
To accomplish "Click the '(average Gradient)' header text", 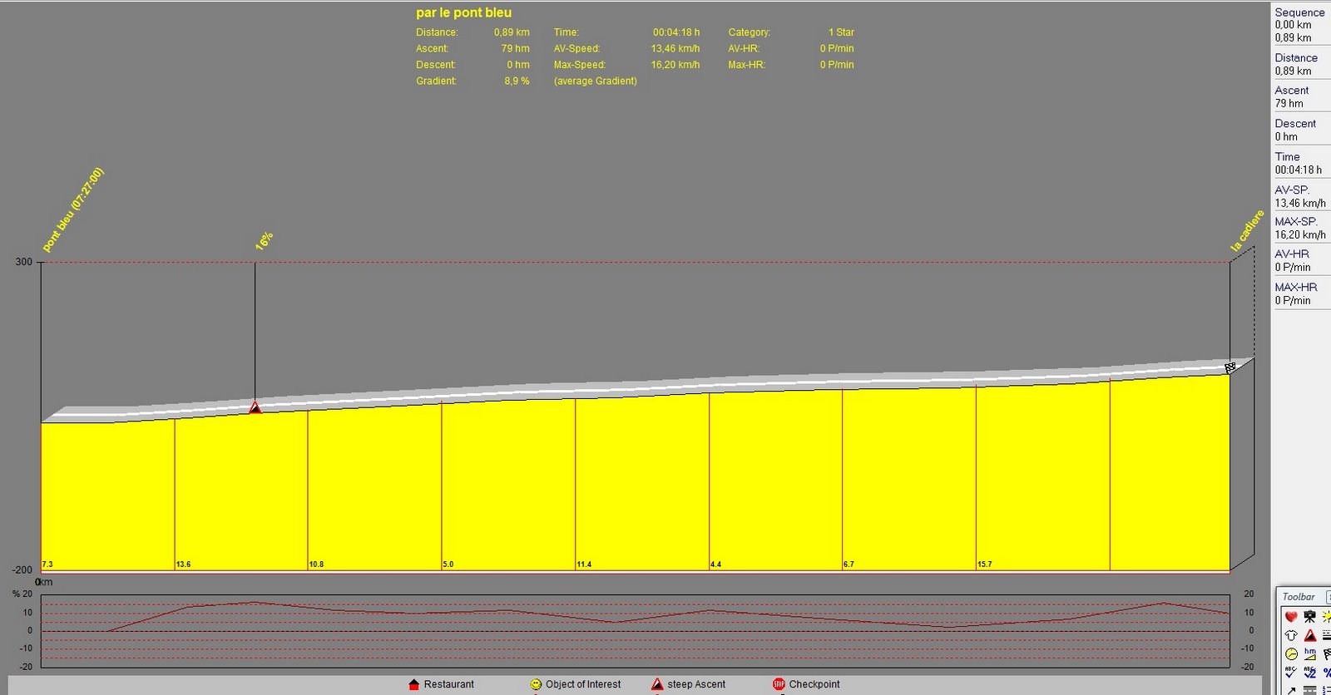I will tap(596, 81).
